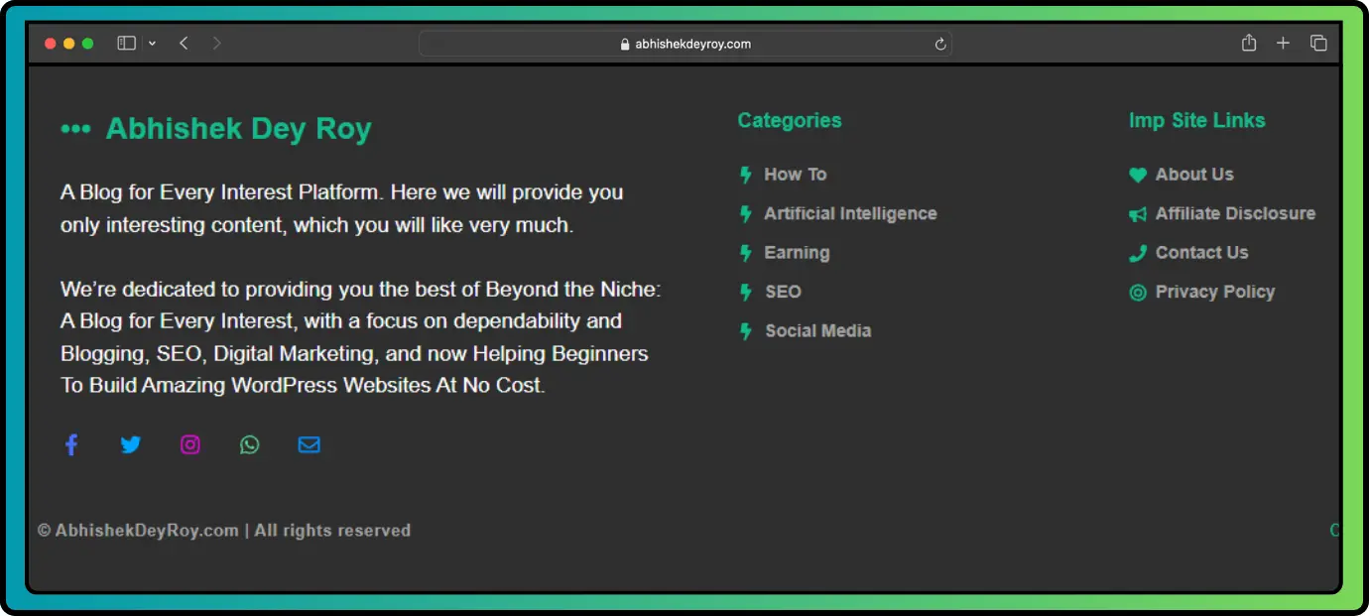Open the Twitter bird icon
The width and height of the screenshot is (1369, 616).
[131, 444]
